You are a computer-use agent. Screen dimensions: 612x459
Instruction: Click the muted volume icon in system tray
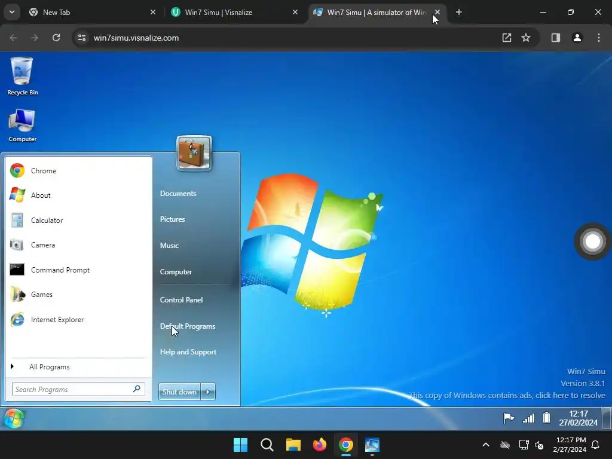coord(540,445)
